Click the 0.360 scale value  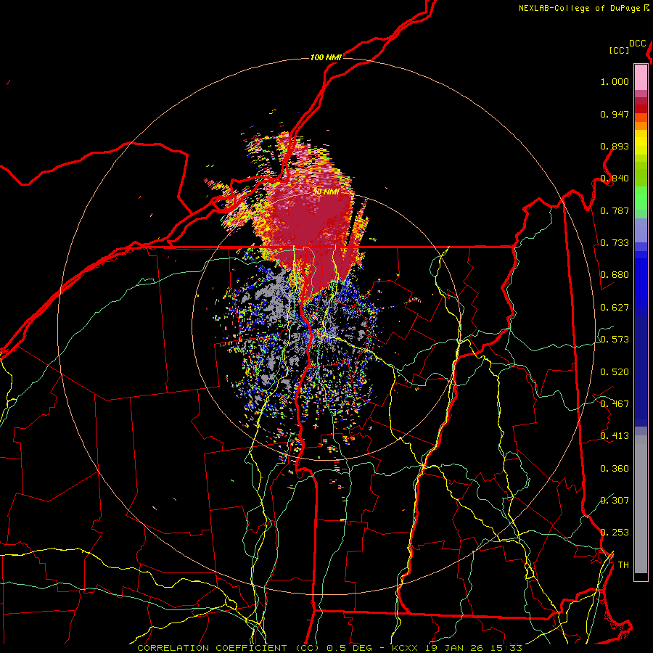tap(615, 469)
